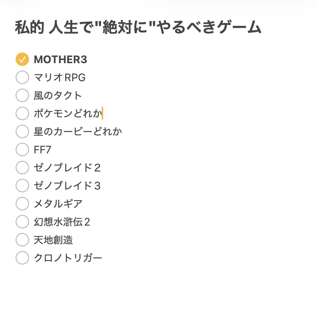Edit the 風のタクト item text
Screen dimensions: 317x315
(58, 96)
